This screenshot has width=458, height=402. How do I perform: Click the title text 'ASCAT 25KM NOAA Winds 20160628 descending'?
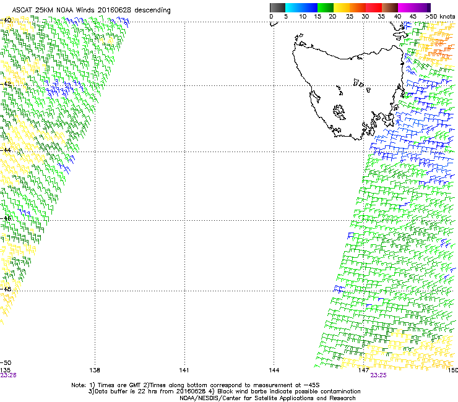pyautogui.click(x=91, y=11)
